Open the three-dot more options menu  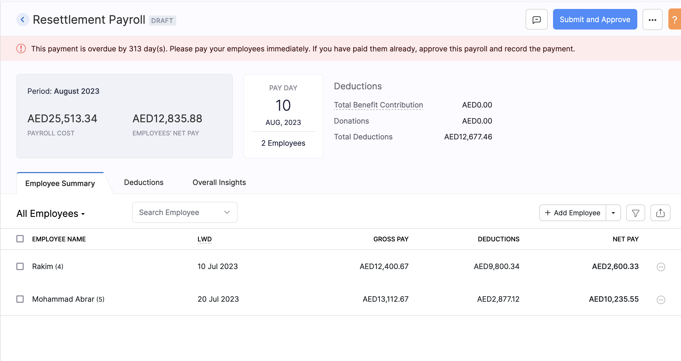point(652,19)
